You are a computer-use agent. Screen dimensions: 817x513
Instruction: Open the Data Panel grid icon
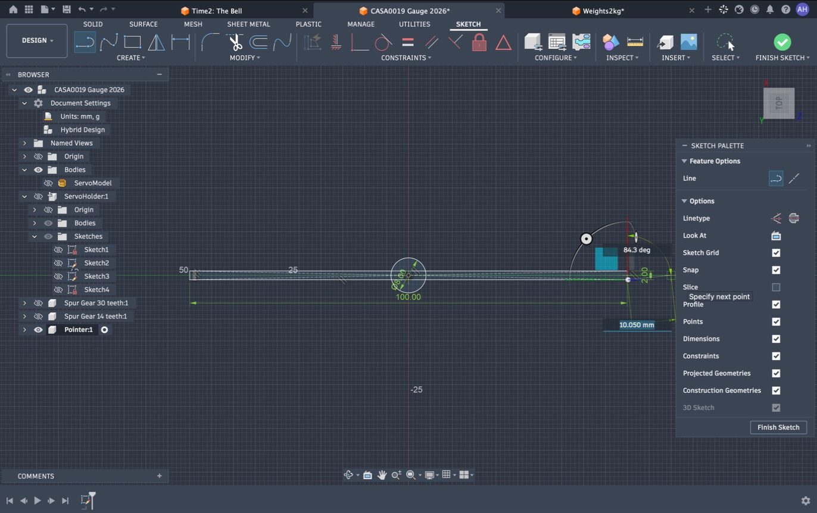[x=29, y=10]
